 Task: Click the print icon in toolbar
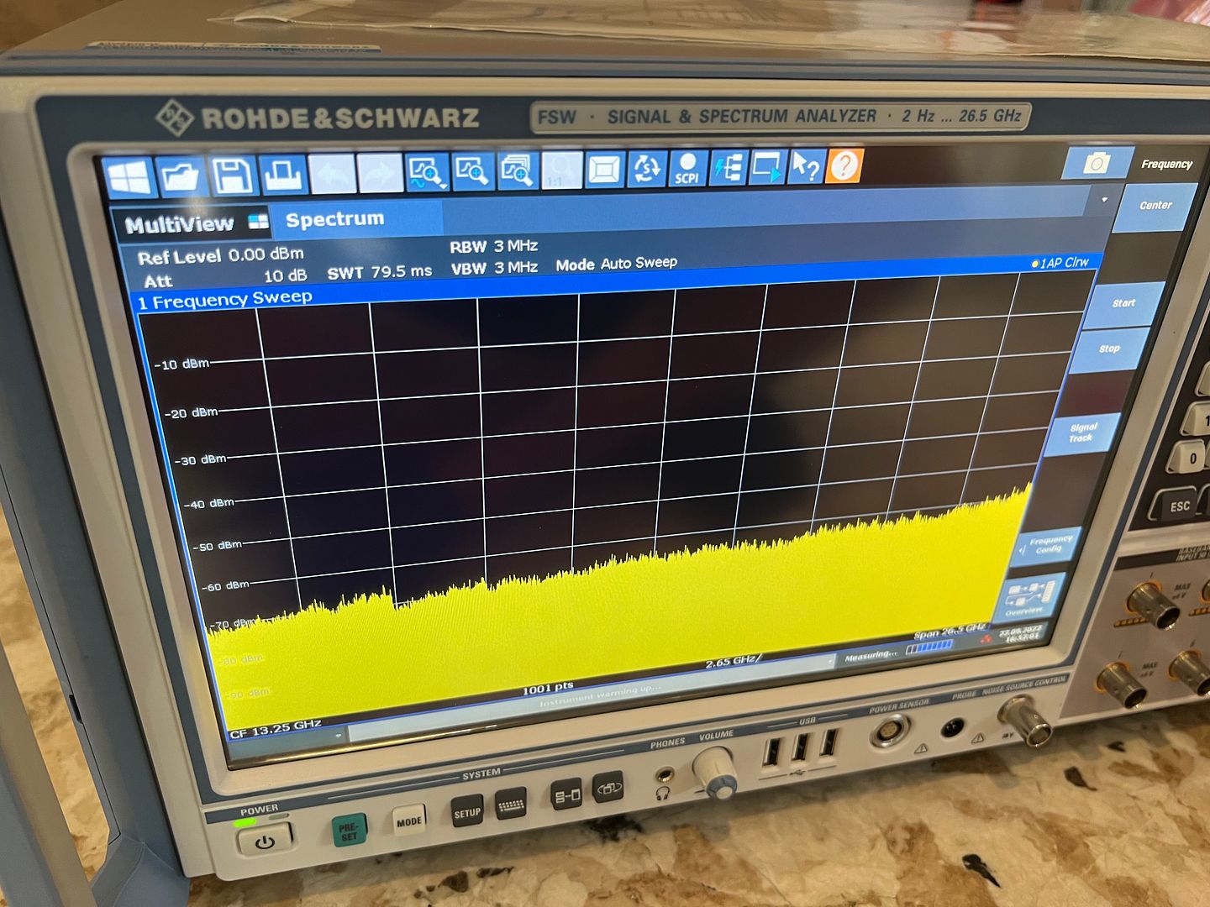[281, 176]
